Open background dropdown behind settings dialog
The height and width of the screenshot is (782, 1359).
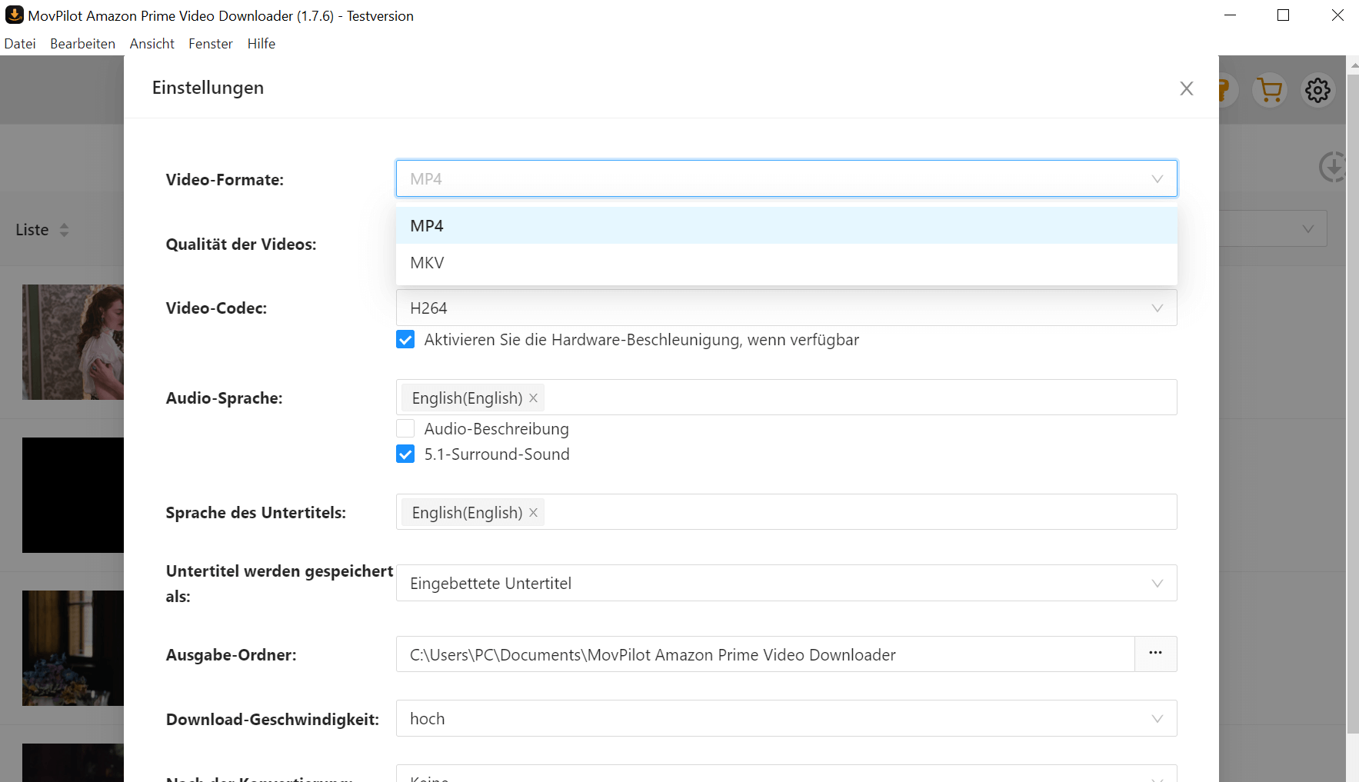[x=1274, y=229]
